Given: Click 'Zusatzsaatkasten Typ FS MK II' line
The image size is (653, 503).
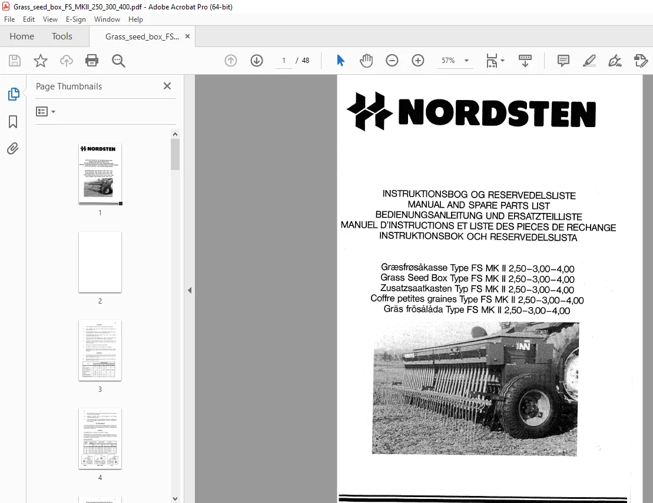Looking at the screenshot, I should (477, 288).
